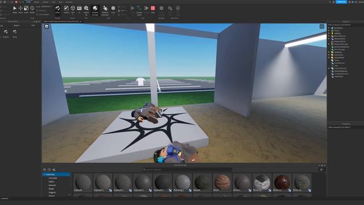Screen dimensions: 364x205
Task: Switch the Current Client view
Action: tap(139, 10)
